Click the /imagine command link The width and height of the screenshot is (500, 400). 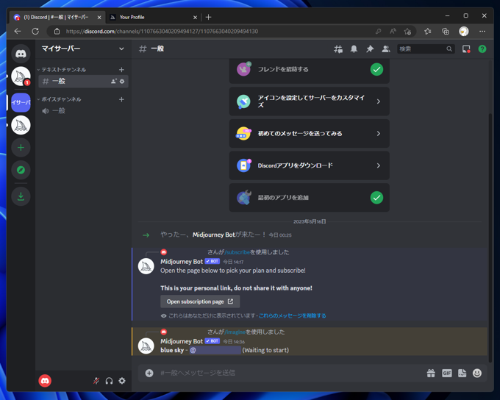[x=235, y=332]
